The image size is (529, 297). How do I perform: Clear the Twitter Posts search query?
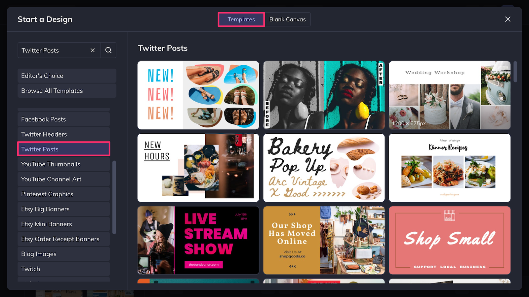[93, 50]
